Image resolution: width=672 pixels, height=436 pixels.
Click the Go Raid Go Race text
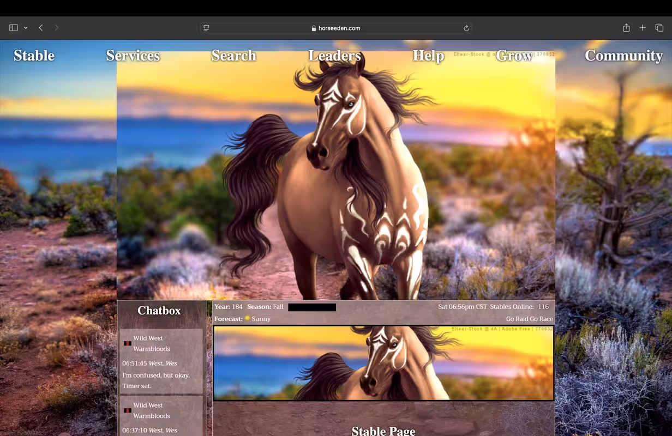pos(529,319)
